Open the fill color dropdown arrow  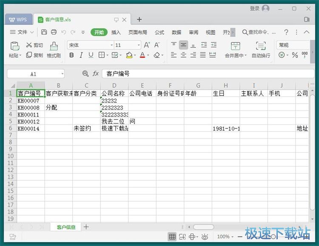click(135, 55)
